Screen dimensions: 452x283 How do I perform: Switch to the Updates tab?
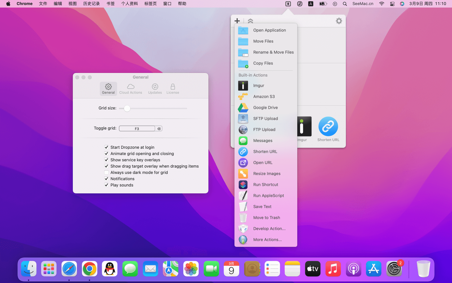155,89
